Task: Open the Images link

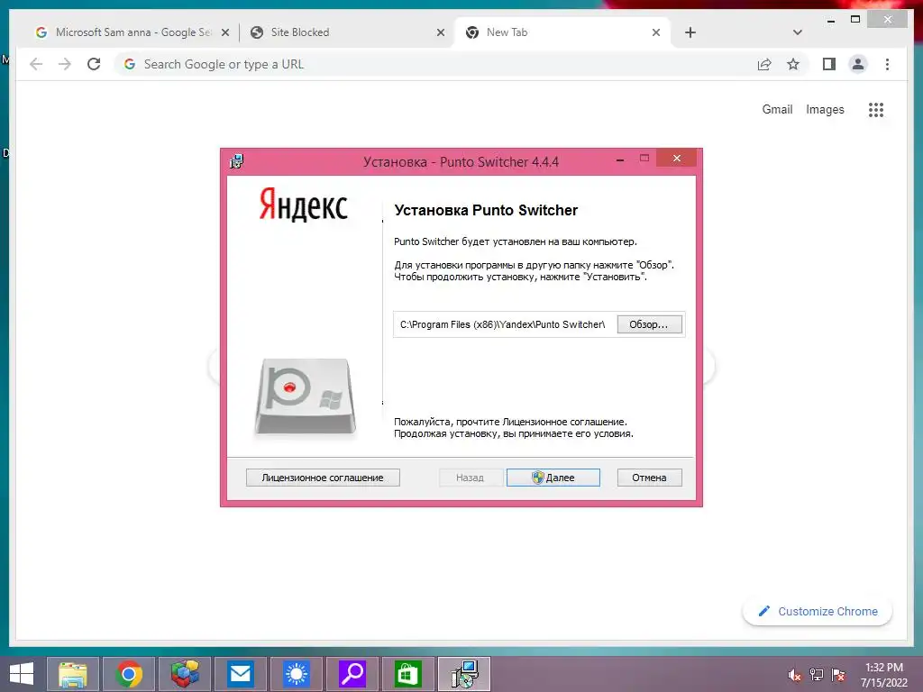Action: click(x=825, y=109)
